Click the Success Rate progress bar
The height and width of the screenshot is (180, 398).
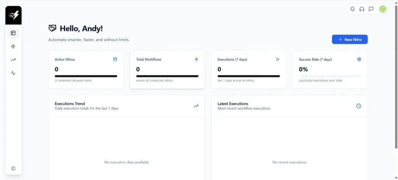(330, 76)
